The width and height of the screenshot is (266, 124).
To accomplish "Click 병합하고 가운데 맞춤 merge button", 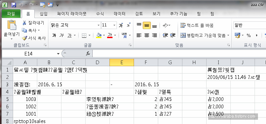I will (203, 35).
